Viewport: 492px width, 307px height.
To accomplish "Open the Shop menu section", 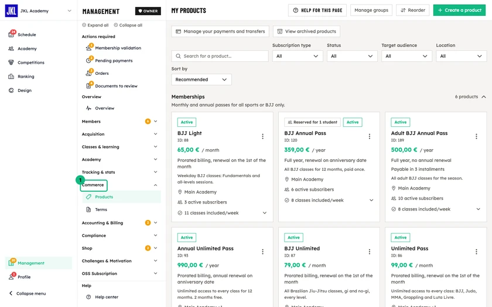I will point(119,248).
